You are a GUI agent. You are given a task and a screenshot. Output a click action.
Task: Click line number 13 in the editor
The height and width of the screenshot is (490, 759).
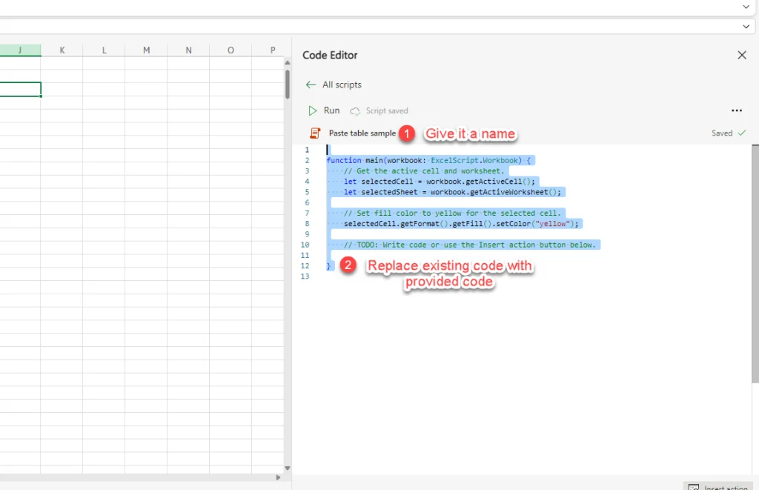[305, 277]
